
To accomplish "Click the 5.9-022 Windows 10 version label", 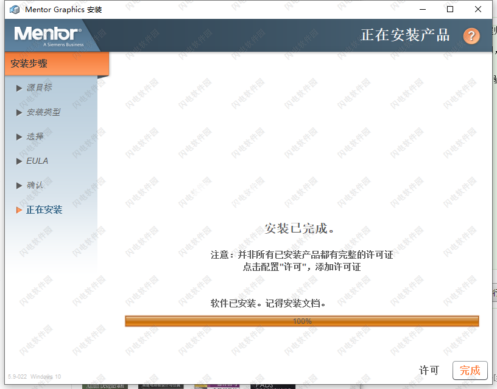I will click(34, 377).
